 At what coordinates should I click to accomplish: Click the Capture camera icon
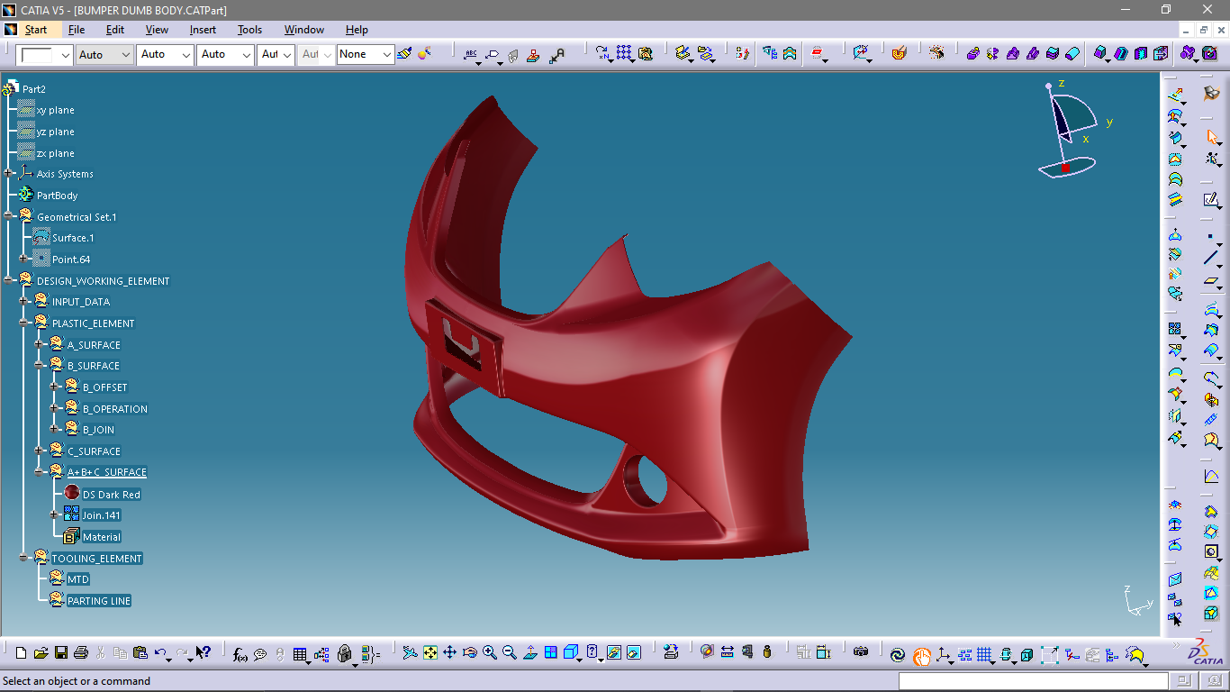coord(861,651)
